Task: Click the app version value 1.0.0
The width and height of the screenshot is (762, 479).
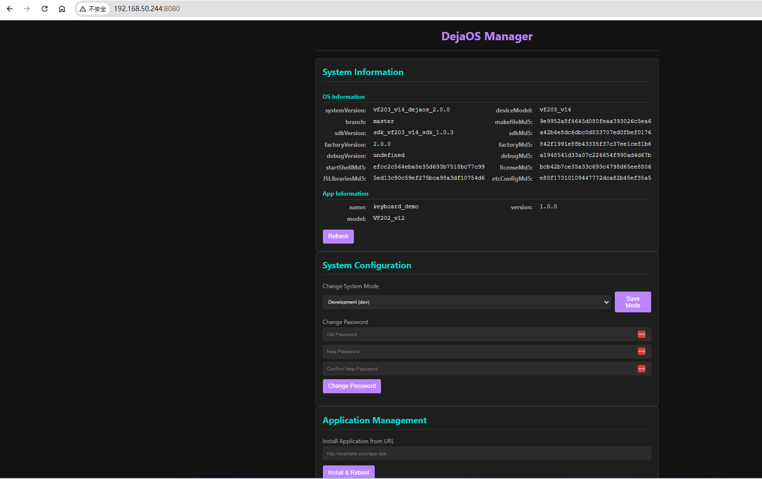Action: click(549, 207)
